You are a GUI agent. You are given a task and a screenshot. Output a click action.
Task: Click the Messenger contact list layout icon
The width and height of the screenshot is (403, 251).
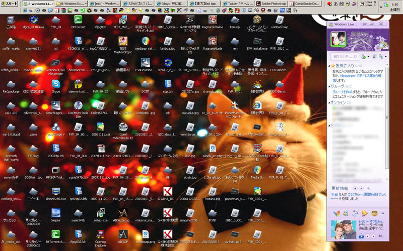[375, 57]
